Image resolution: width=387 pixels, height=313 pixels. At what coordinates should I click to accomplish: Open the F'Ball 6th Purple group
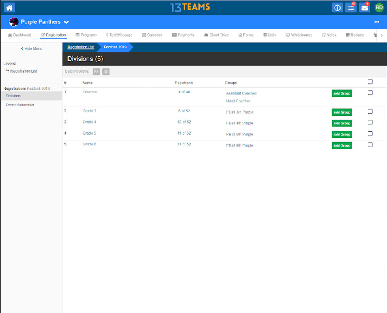click(239, 145)
